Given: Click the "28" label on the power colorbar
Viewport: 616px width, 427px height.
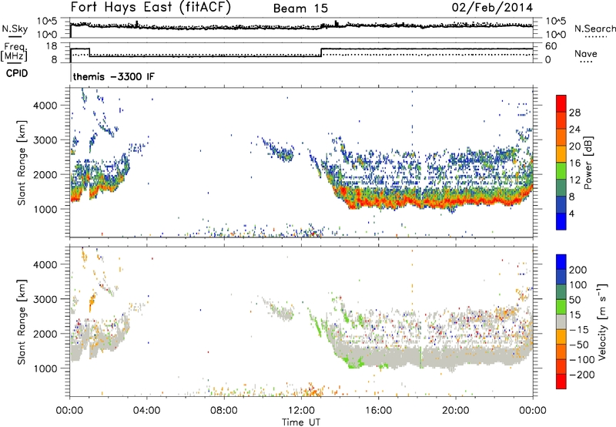Looking at the screenshot, I should (x=574, y=113).
